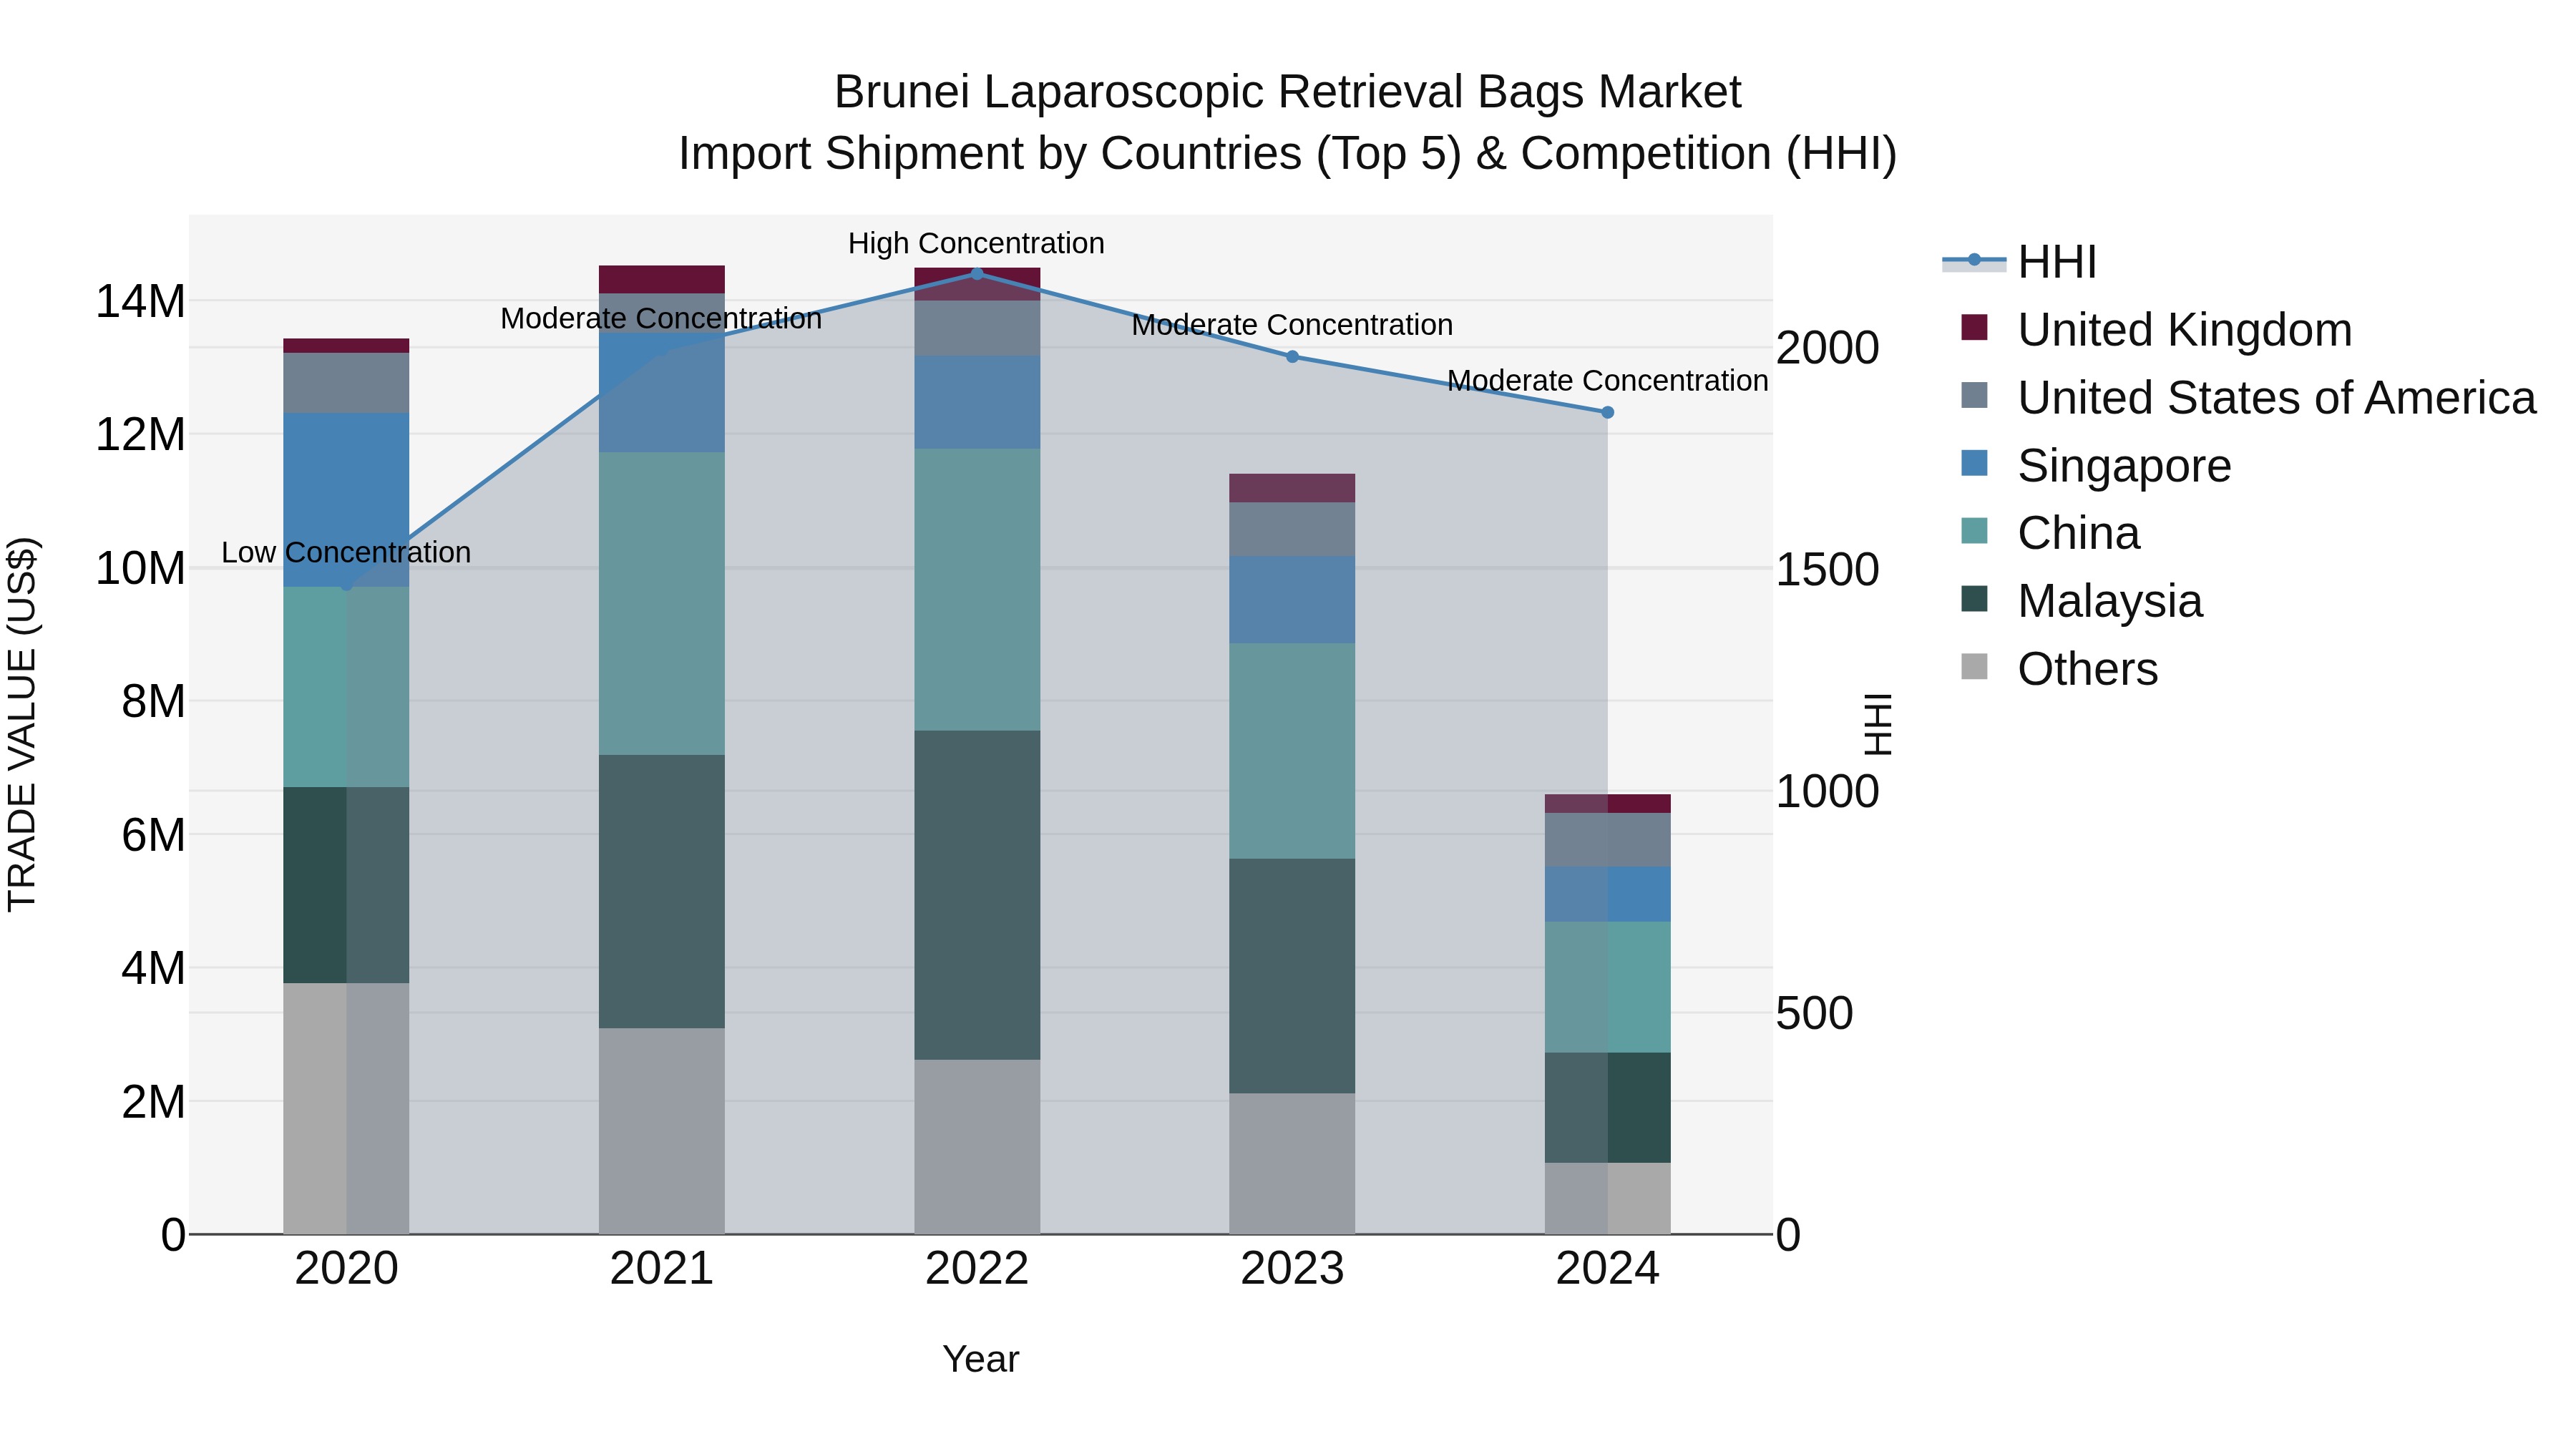Click the Malaysia dark green legend swatch

coord(1975,598)
